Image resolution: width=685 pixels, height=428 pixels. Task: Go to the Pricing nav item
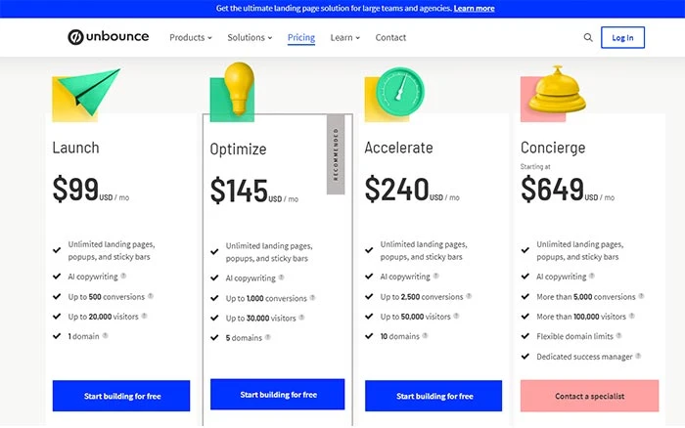point(301,38)
